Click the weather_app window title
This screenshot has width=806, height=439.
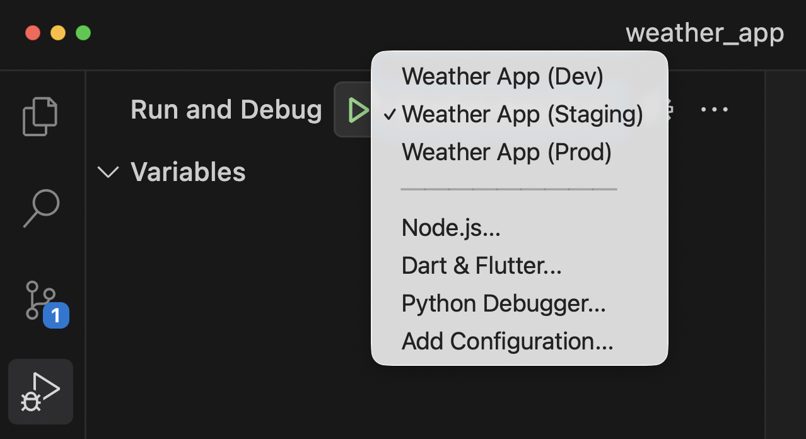point(704,33)
